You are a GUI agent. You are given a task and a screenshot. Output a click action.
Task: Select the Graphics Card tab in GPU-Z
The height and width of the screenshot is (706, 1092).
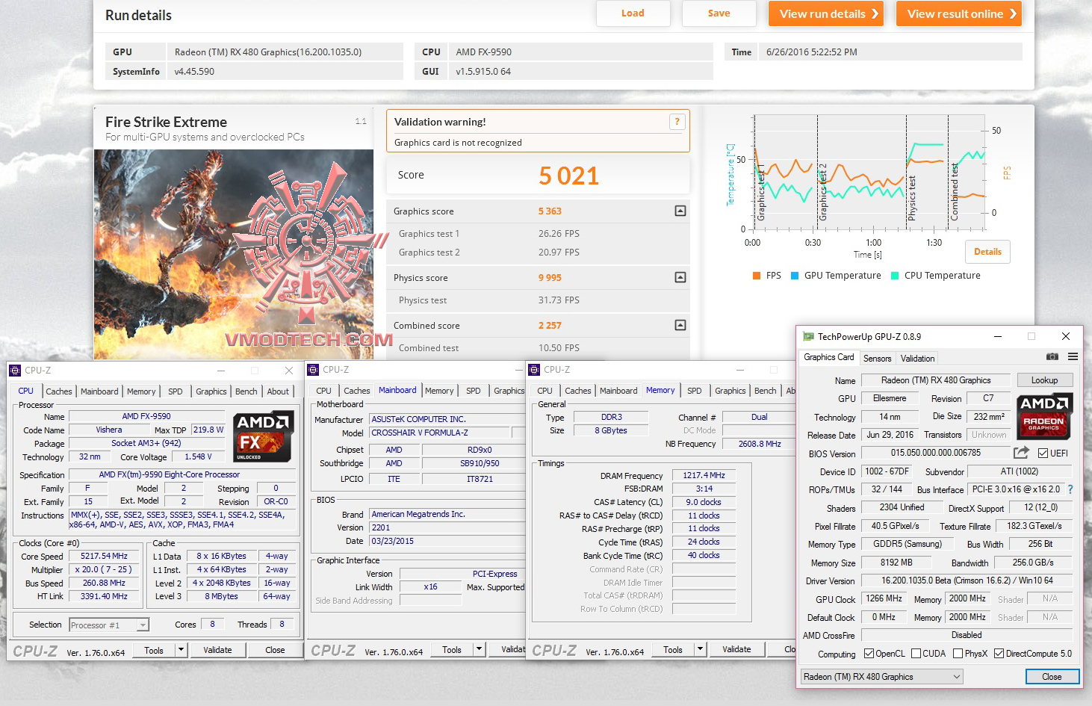point(829,357)
